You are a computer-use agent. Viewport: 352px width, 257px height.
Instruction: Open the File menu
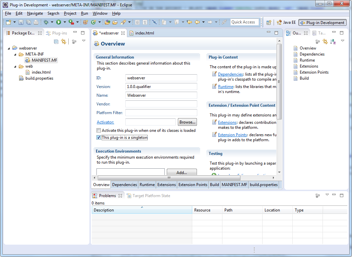click(8, 13)
